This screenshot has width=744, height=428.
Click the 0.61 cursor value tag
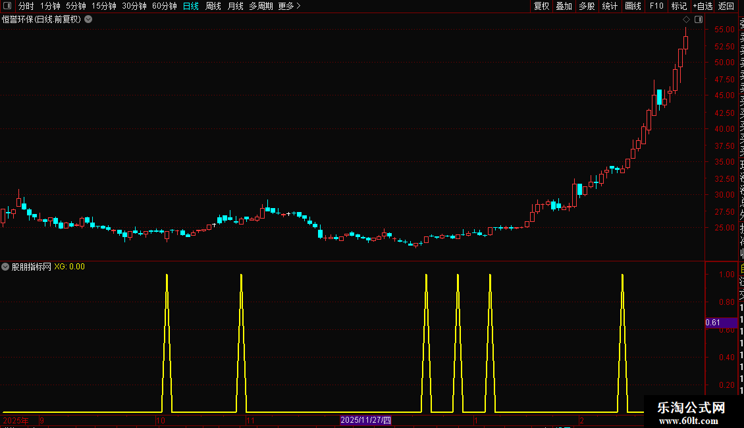click(x=721, y=323)
